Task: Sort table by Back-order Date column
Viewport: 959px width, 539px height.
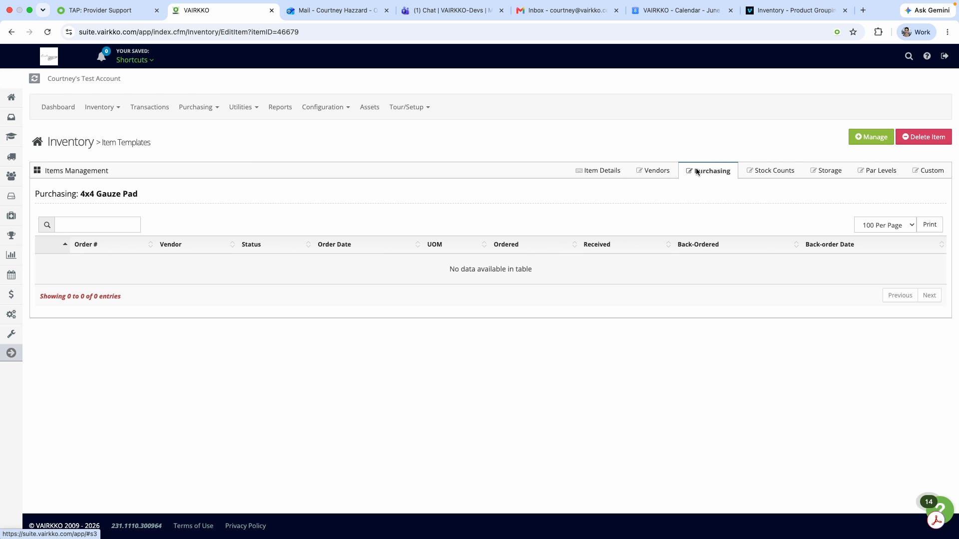Action: click(x=874, y=245)
